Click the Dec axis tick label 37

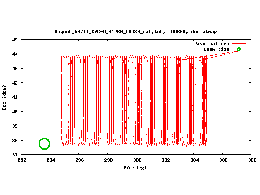(15, 155)
